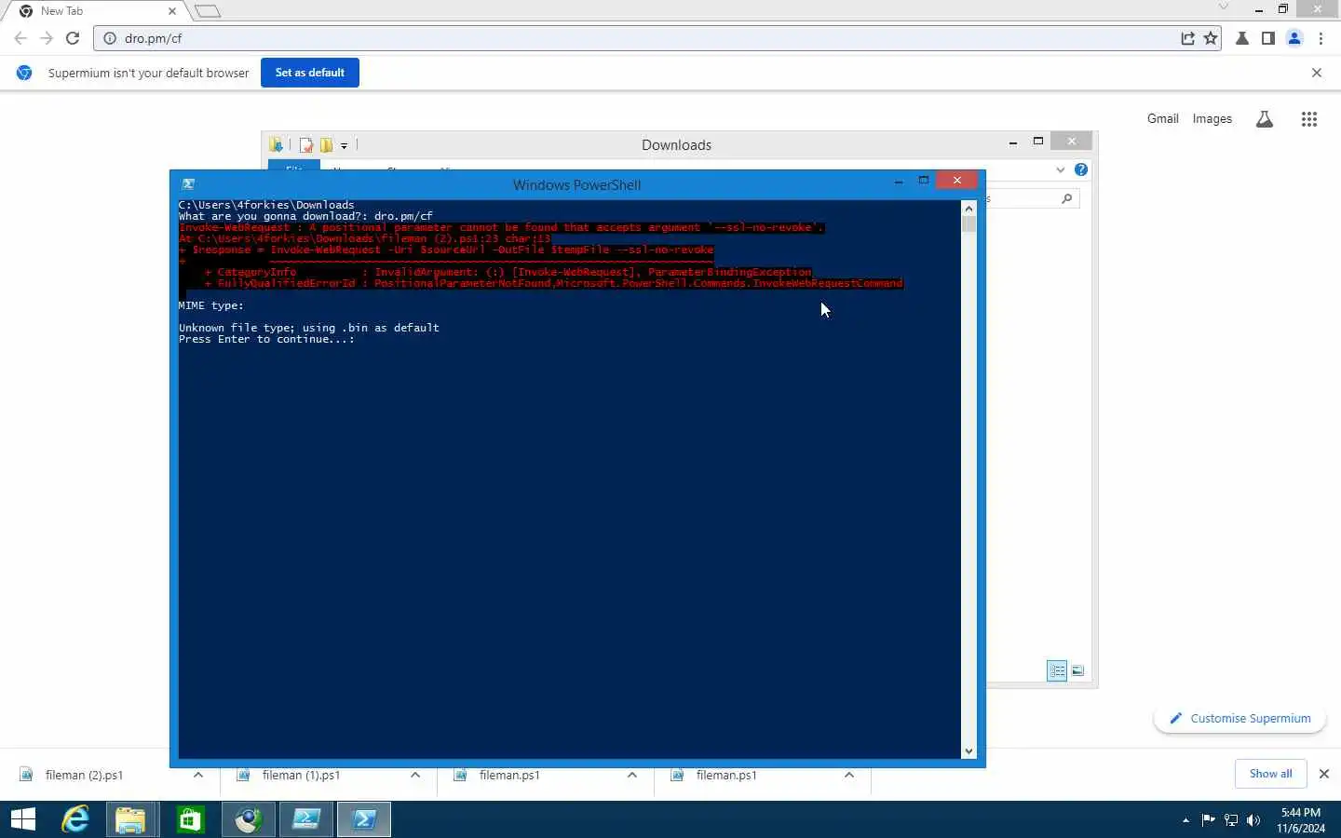Screen dimensions: 1341x838
Task: Show hidden system tray icons
Action: tap(1185, 820)
